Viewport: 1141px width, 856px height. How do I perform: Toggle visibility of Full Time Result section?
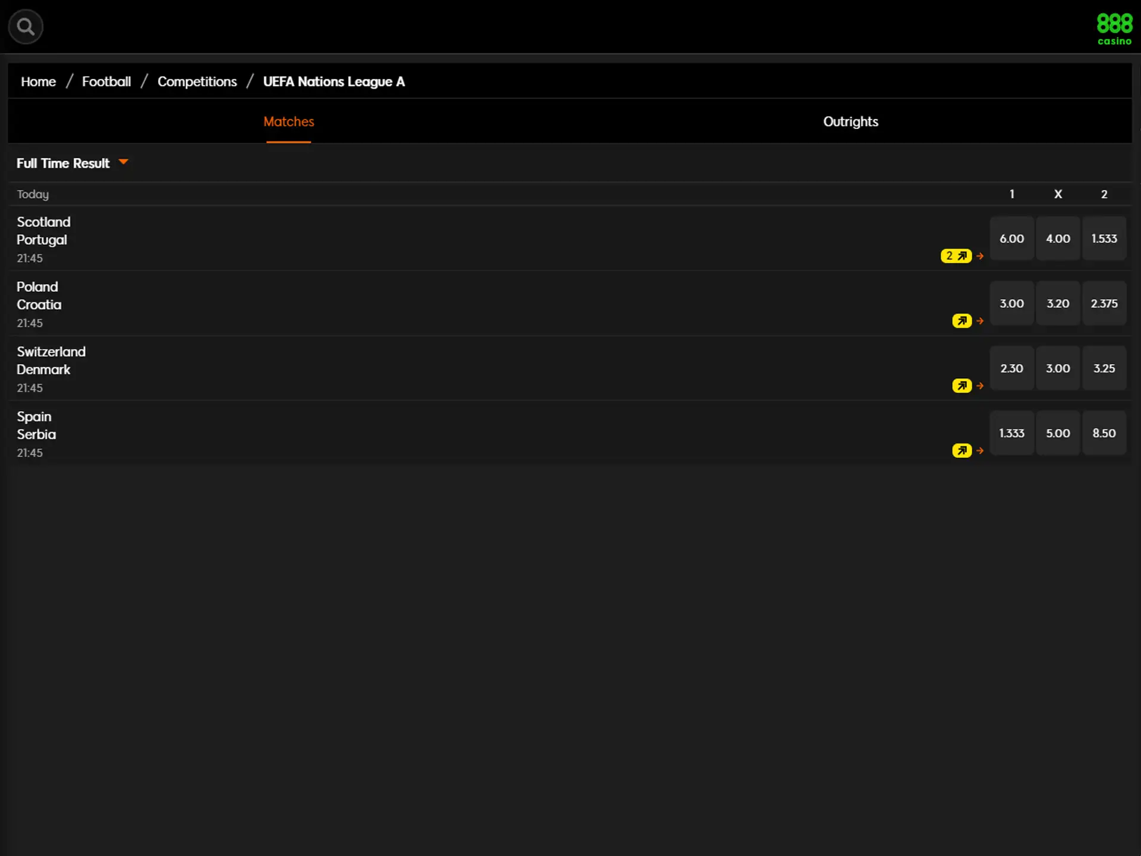click(x=123, y=163)
